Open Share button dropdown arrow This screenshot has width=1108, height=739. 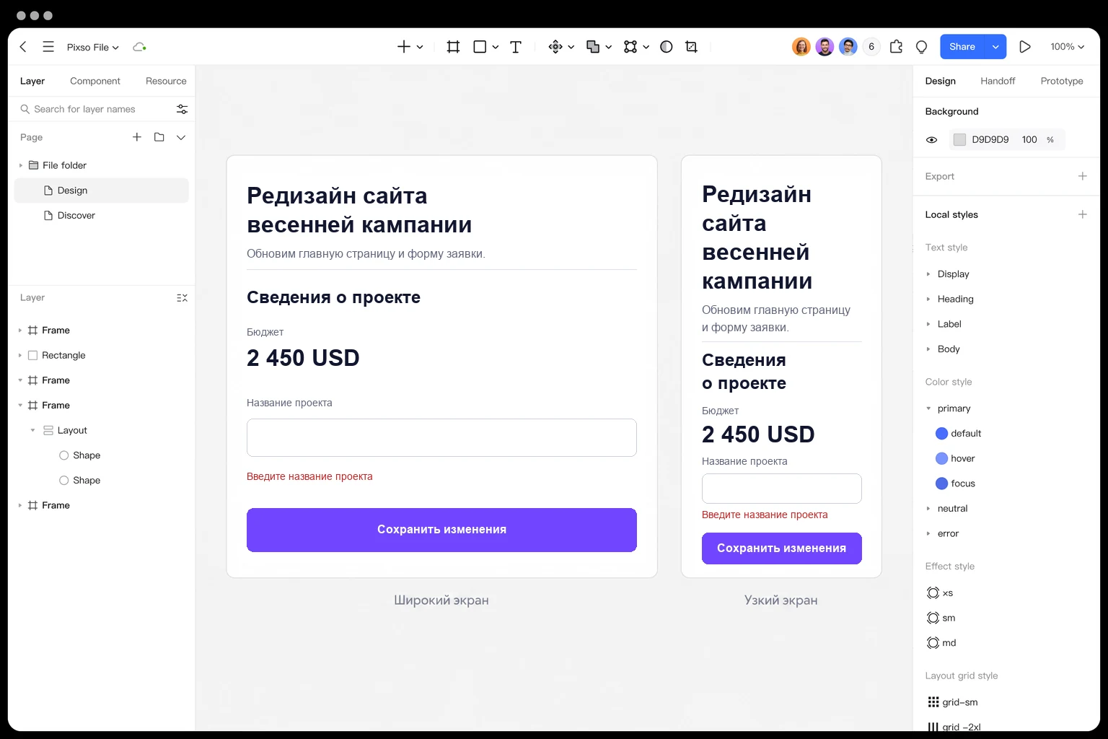(995, 47)
